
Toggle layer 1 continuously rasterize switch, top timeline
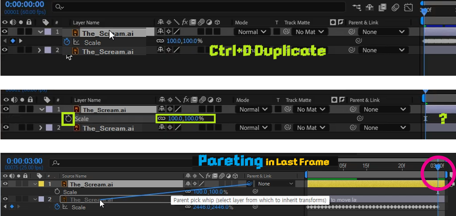pyautogui.click(x=169, y=32)
